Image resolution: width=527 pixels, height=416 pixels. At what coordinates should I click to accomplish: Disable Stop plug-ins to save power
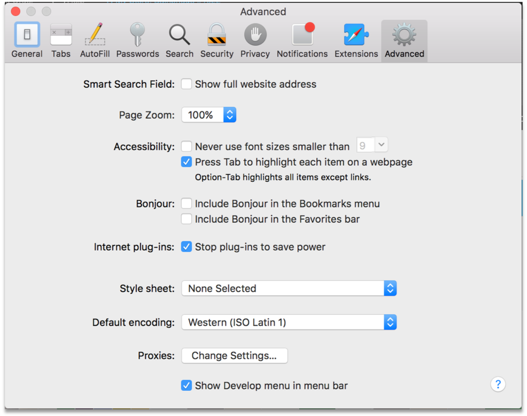[x=187, y=247]
